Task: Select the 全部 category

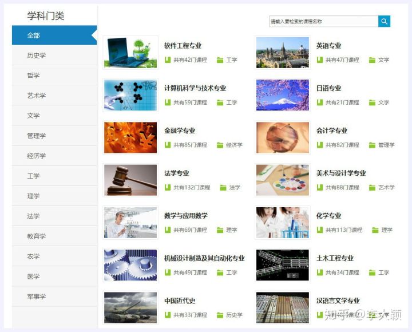Action: (x=54, y=35)
